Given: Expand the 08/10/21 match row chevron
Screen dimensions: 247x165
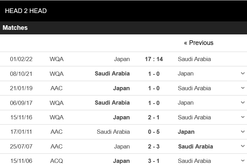Looking at the screenshot, I should [x=242, y=73].
